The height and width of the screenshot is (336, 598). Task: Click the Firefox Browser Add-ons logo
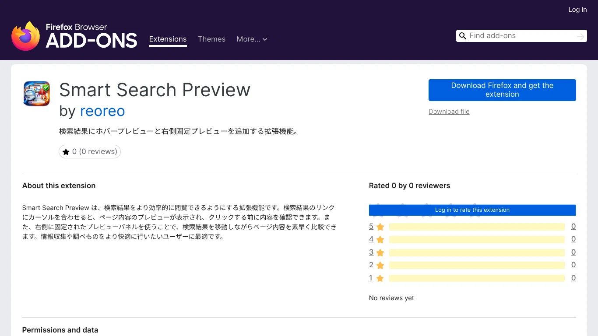point(74,36)
